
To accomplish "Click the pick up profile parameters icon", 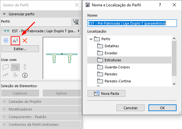I will pyautogui.click(x=76, y=22).
